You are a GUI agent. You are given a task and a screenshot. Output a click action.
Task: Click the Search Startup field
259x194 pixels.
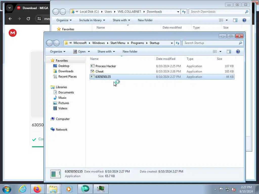(x=213, y=43)
